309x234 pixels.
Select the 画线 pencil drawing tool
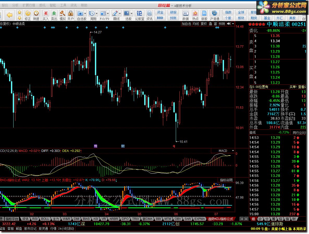click(x=115, y=13)
